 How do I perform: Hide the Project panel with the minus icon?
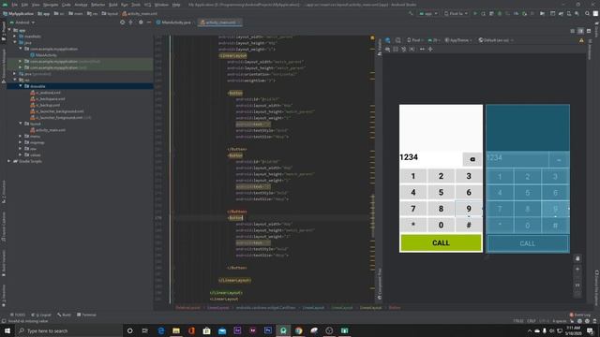[149, 22]
